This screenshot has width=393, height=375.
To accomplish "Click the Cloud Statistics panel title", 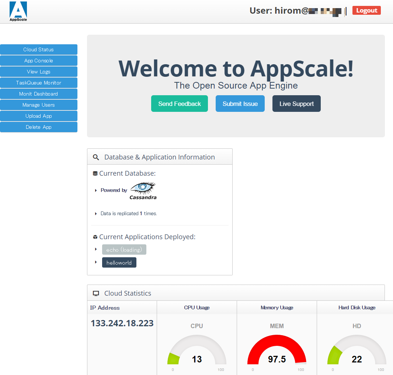I will [128, 293].
